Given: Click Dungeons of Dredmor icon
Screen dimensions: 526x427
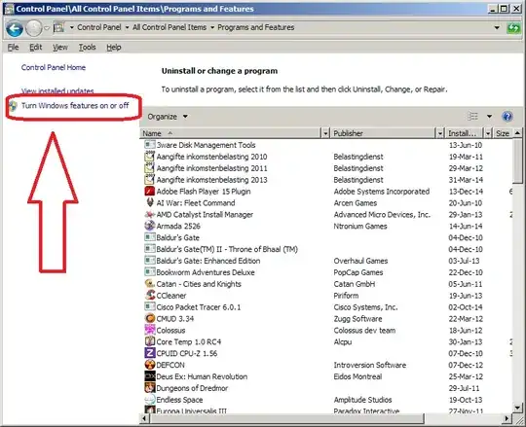Looking at the screenshot, I should tap(150, 388).
